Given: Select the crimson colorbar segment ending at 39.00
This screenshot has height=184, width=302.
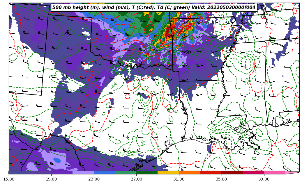Looking at the screenshot, I should pyautogui.click(x=253, y=172).
